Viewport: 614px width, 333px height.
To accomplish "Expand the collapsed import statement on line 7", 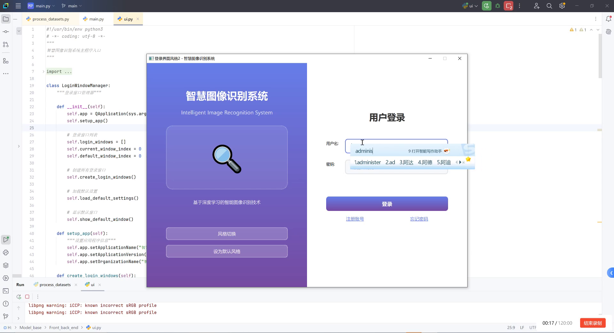I will click(x=43, y=72).
